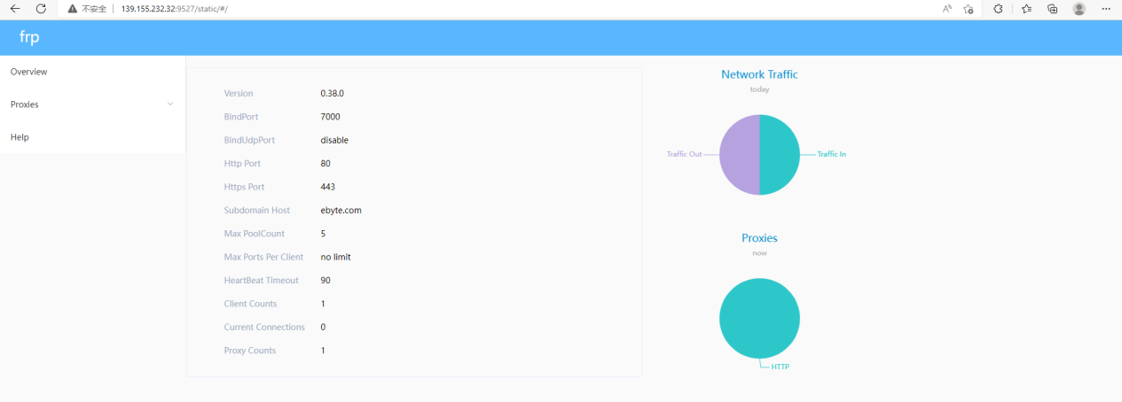Open the Overview sidebar item

28,72
